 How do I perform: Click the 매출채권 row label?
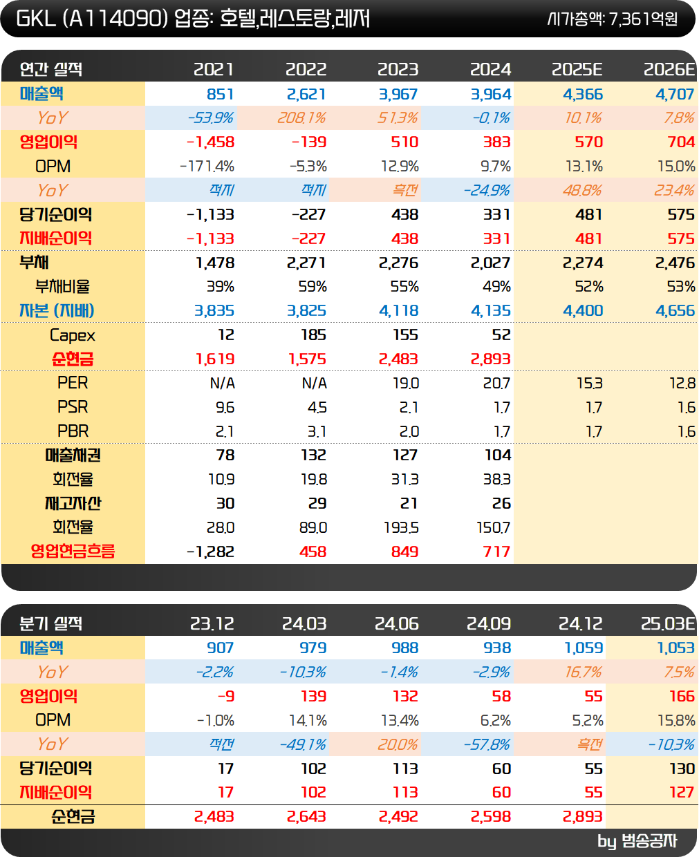click(73, 455)
